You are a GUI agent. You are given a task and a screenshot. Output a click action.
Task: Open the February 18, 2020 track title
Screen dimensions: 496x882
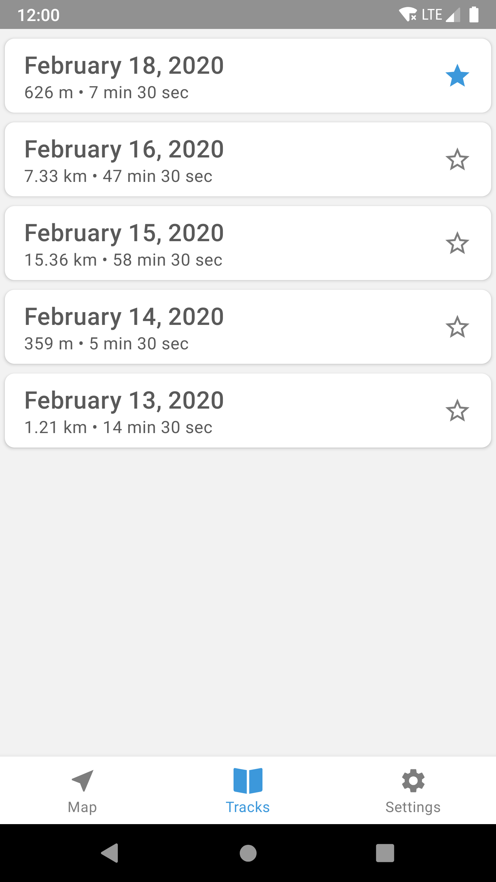[x=124, y=65]
